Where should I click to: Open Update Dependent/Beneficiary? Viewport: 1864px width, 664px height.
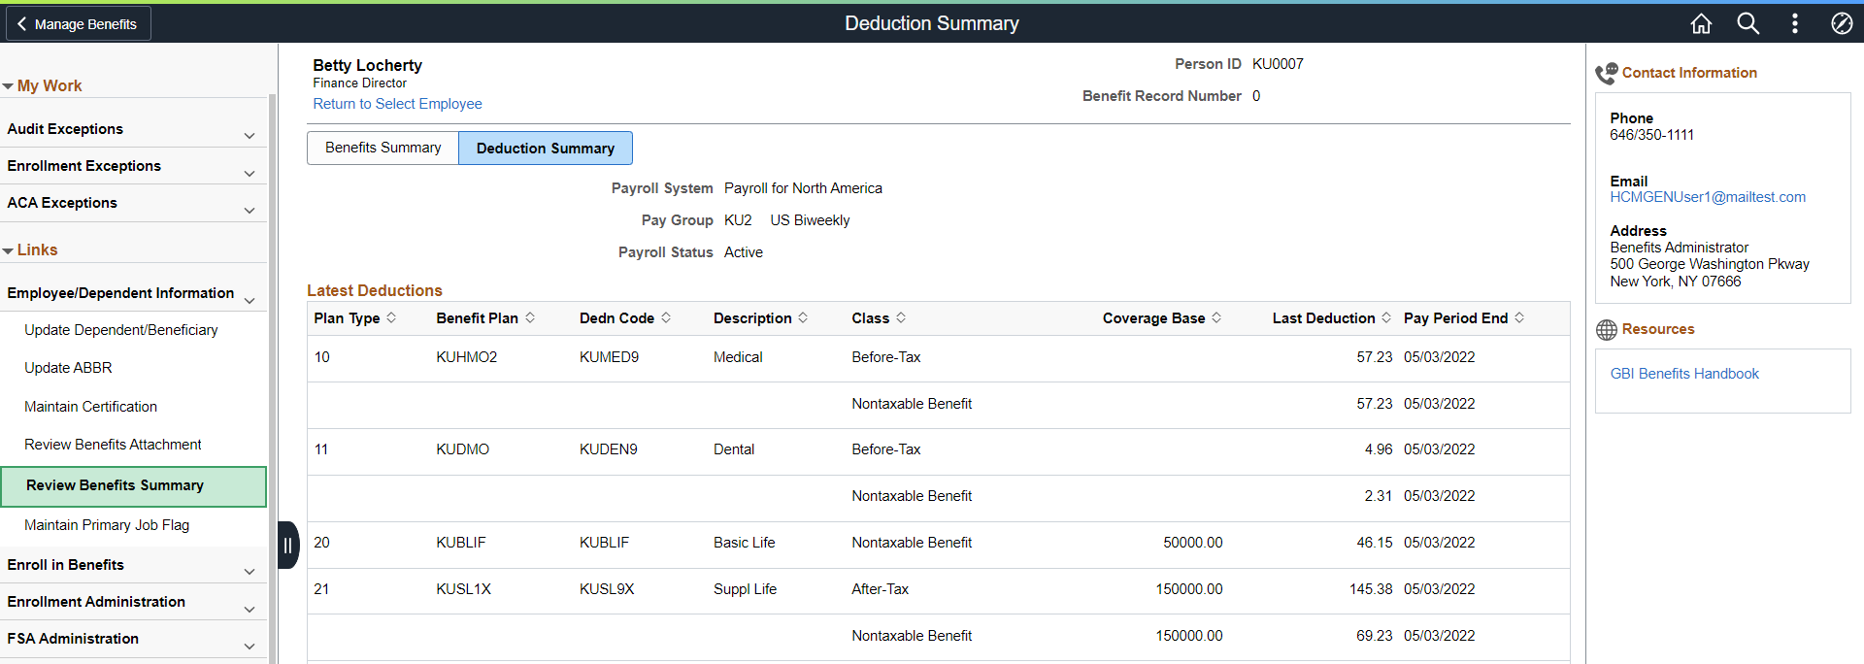click(121, 330)
